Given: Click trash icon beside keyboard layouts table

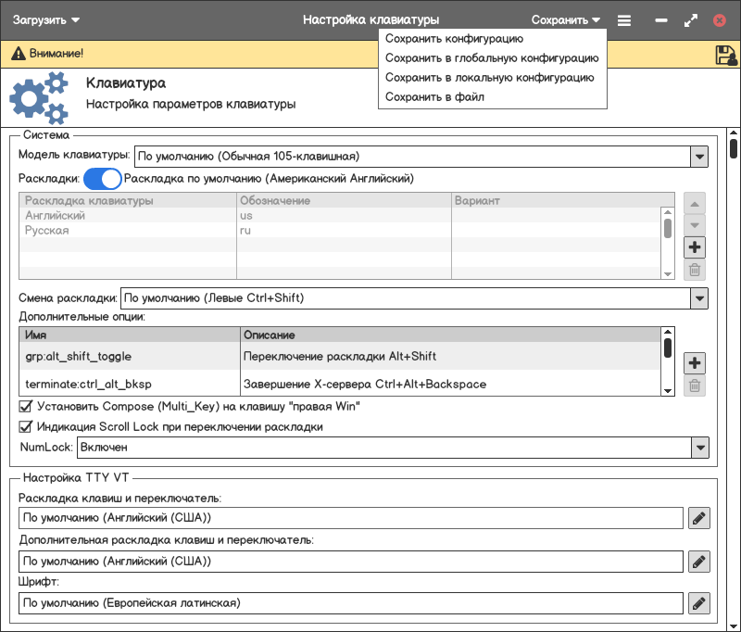Looking at the screenshot, I should click(695, 271).
